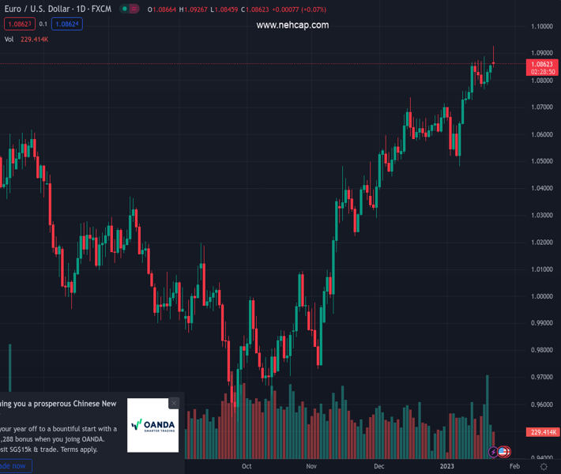Open the Euro / U.S. Dollar symbol title
Screen dimensions: 561x474
[57, 9]
